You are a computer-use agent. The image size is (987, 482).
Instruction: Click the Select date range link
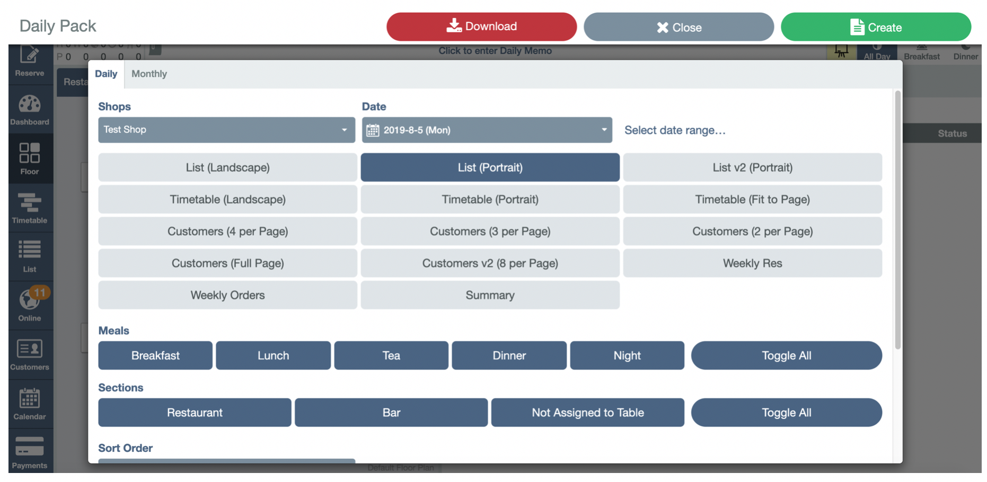pyautogui.click(x=675, y=130)
